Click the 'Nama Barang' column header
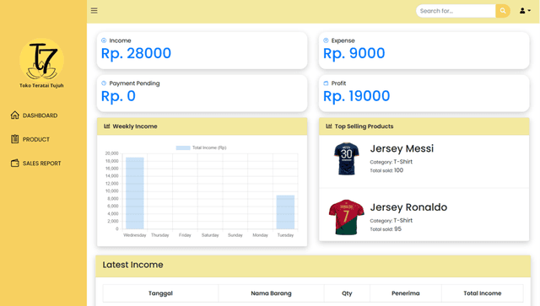This screenshot has height=306, width=540. click(271, 293)
